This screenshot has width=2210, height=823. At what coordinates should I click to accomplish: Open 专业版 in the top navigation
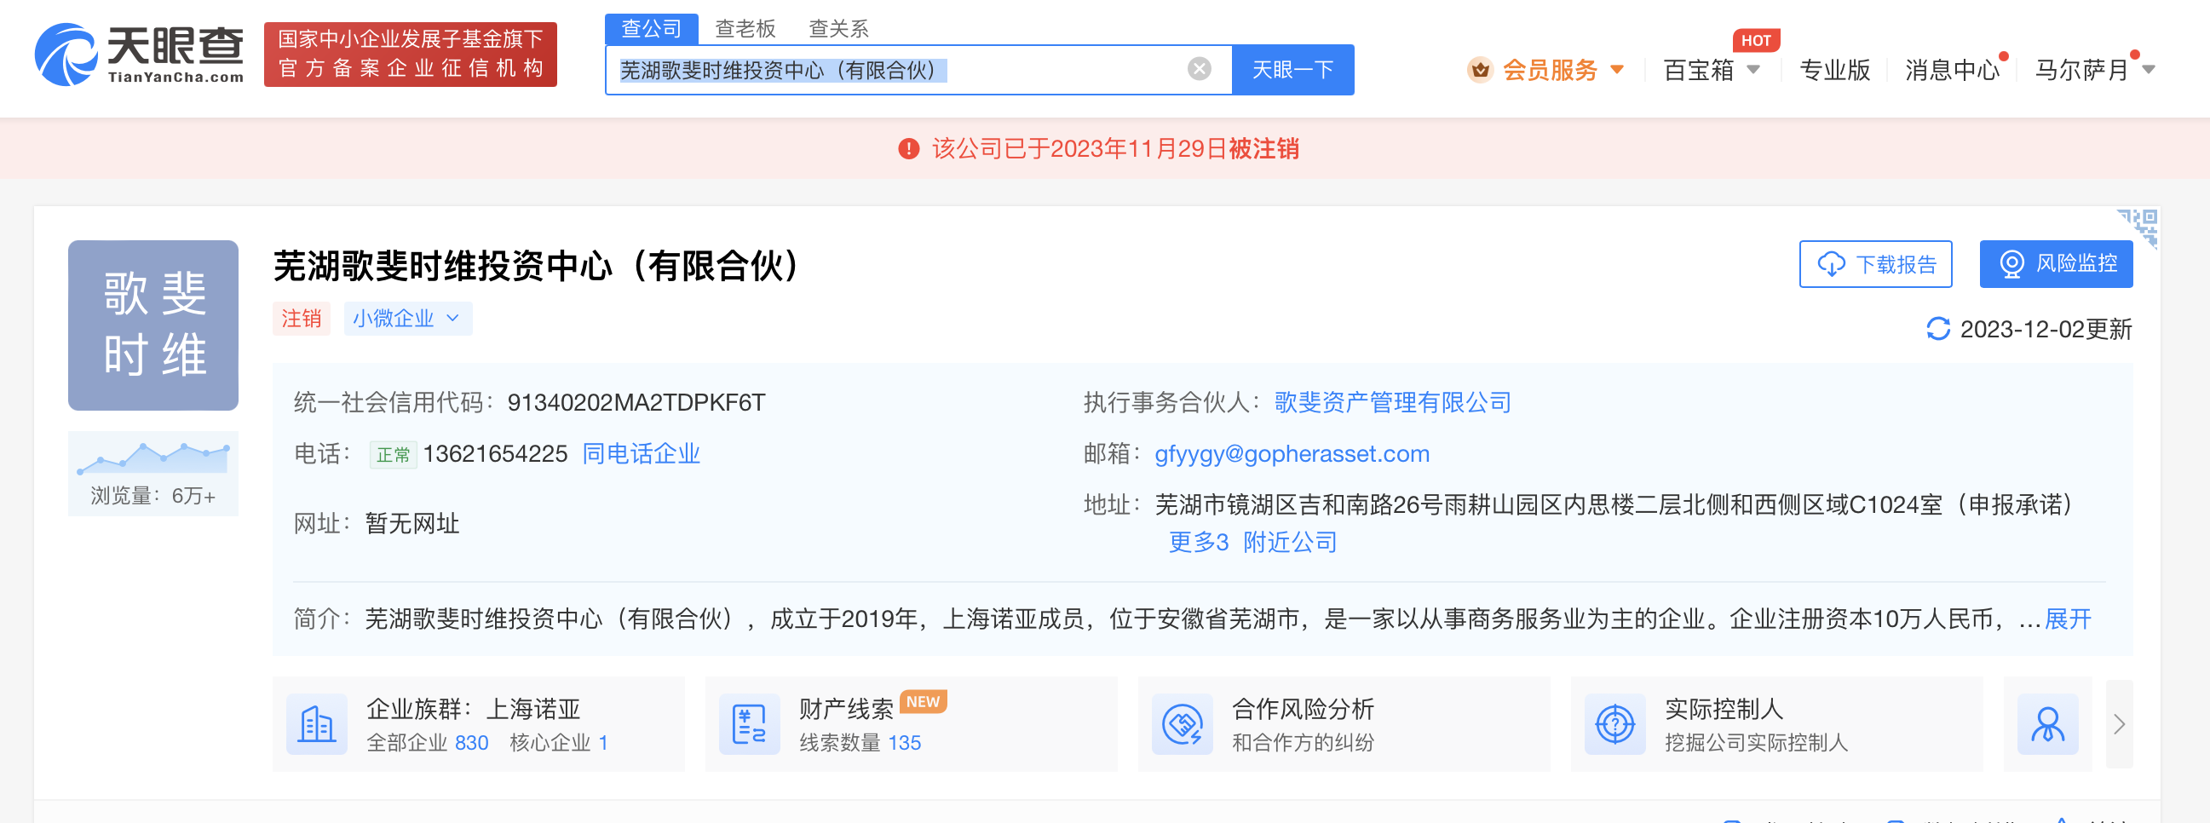[1834, 70]
